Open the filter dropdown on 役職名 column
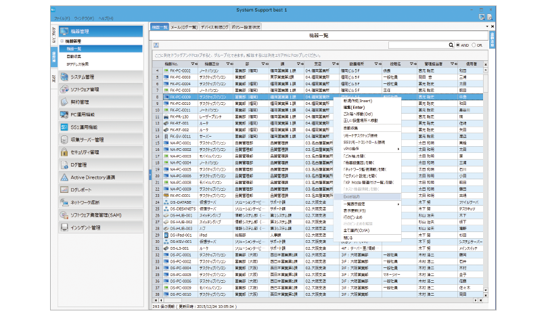This screenshot has height=316, width=548. pos(412,64)
